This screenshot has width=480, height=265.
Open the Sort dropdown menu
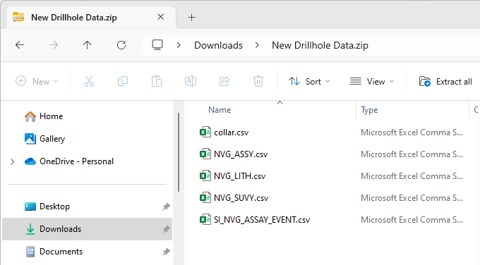pos(309,82)
